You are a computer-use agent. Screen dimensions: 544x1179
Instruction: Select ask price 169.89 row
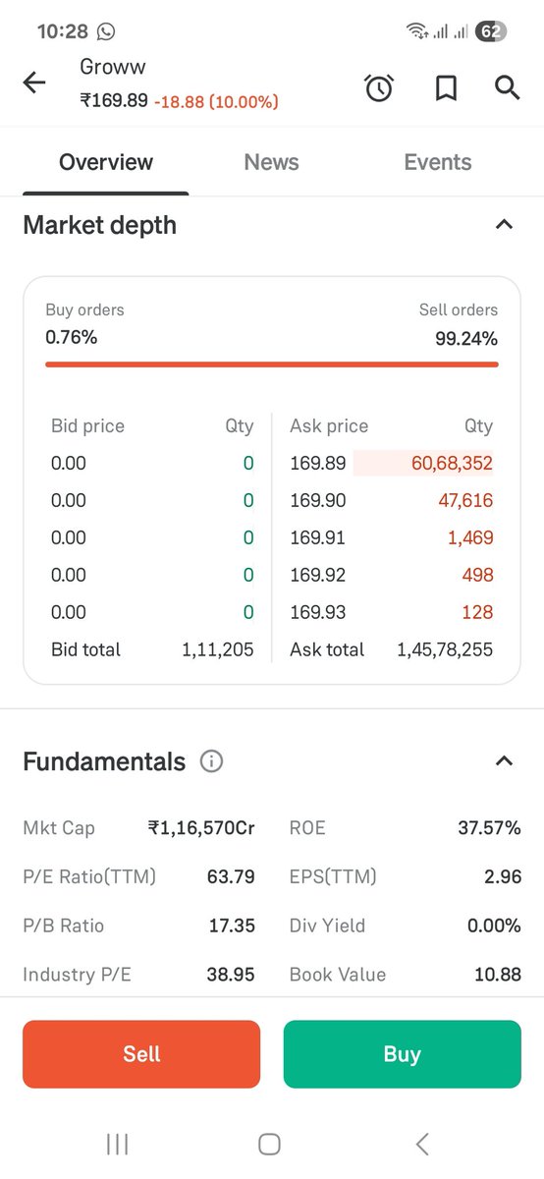pos(392,463)
